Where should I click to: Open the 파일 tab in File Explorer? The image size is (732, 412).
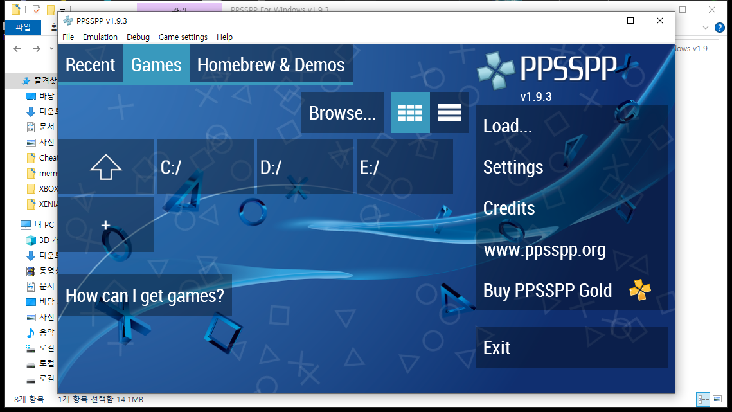(x=23, y=27)
